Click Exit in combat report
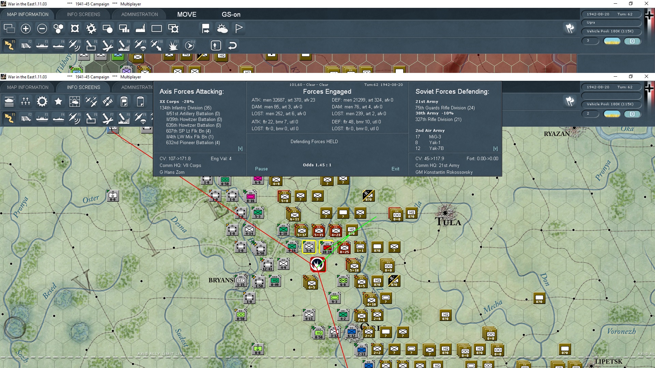 click(x=395, y=169)
